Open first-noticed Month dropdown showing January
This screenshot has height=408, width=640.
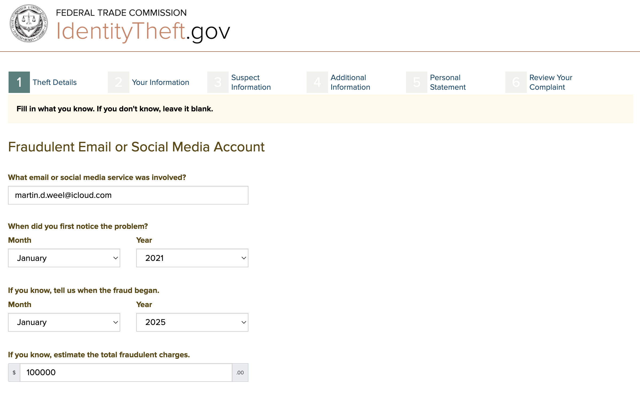pos(64,258)
